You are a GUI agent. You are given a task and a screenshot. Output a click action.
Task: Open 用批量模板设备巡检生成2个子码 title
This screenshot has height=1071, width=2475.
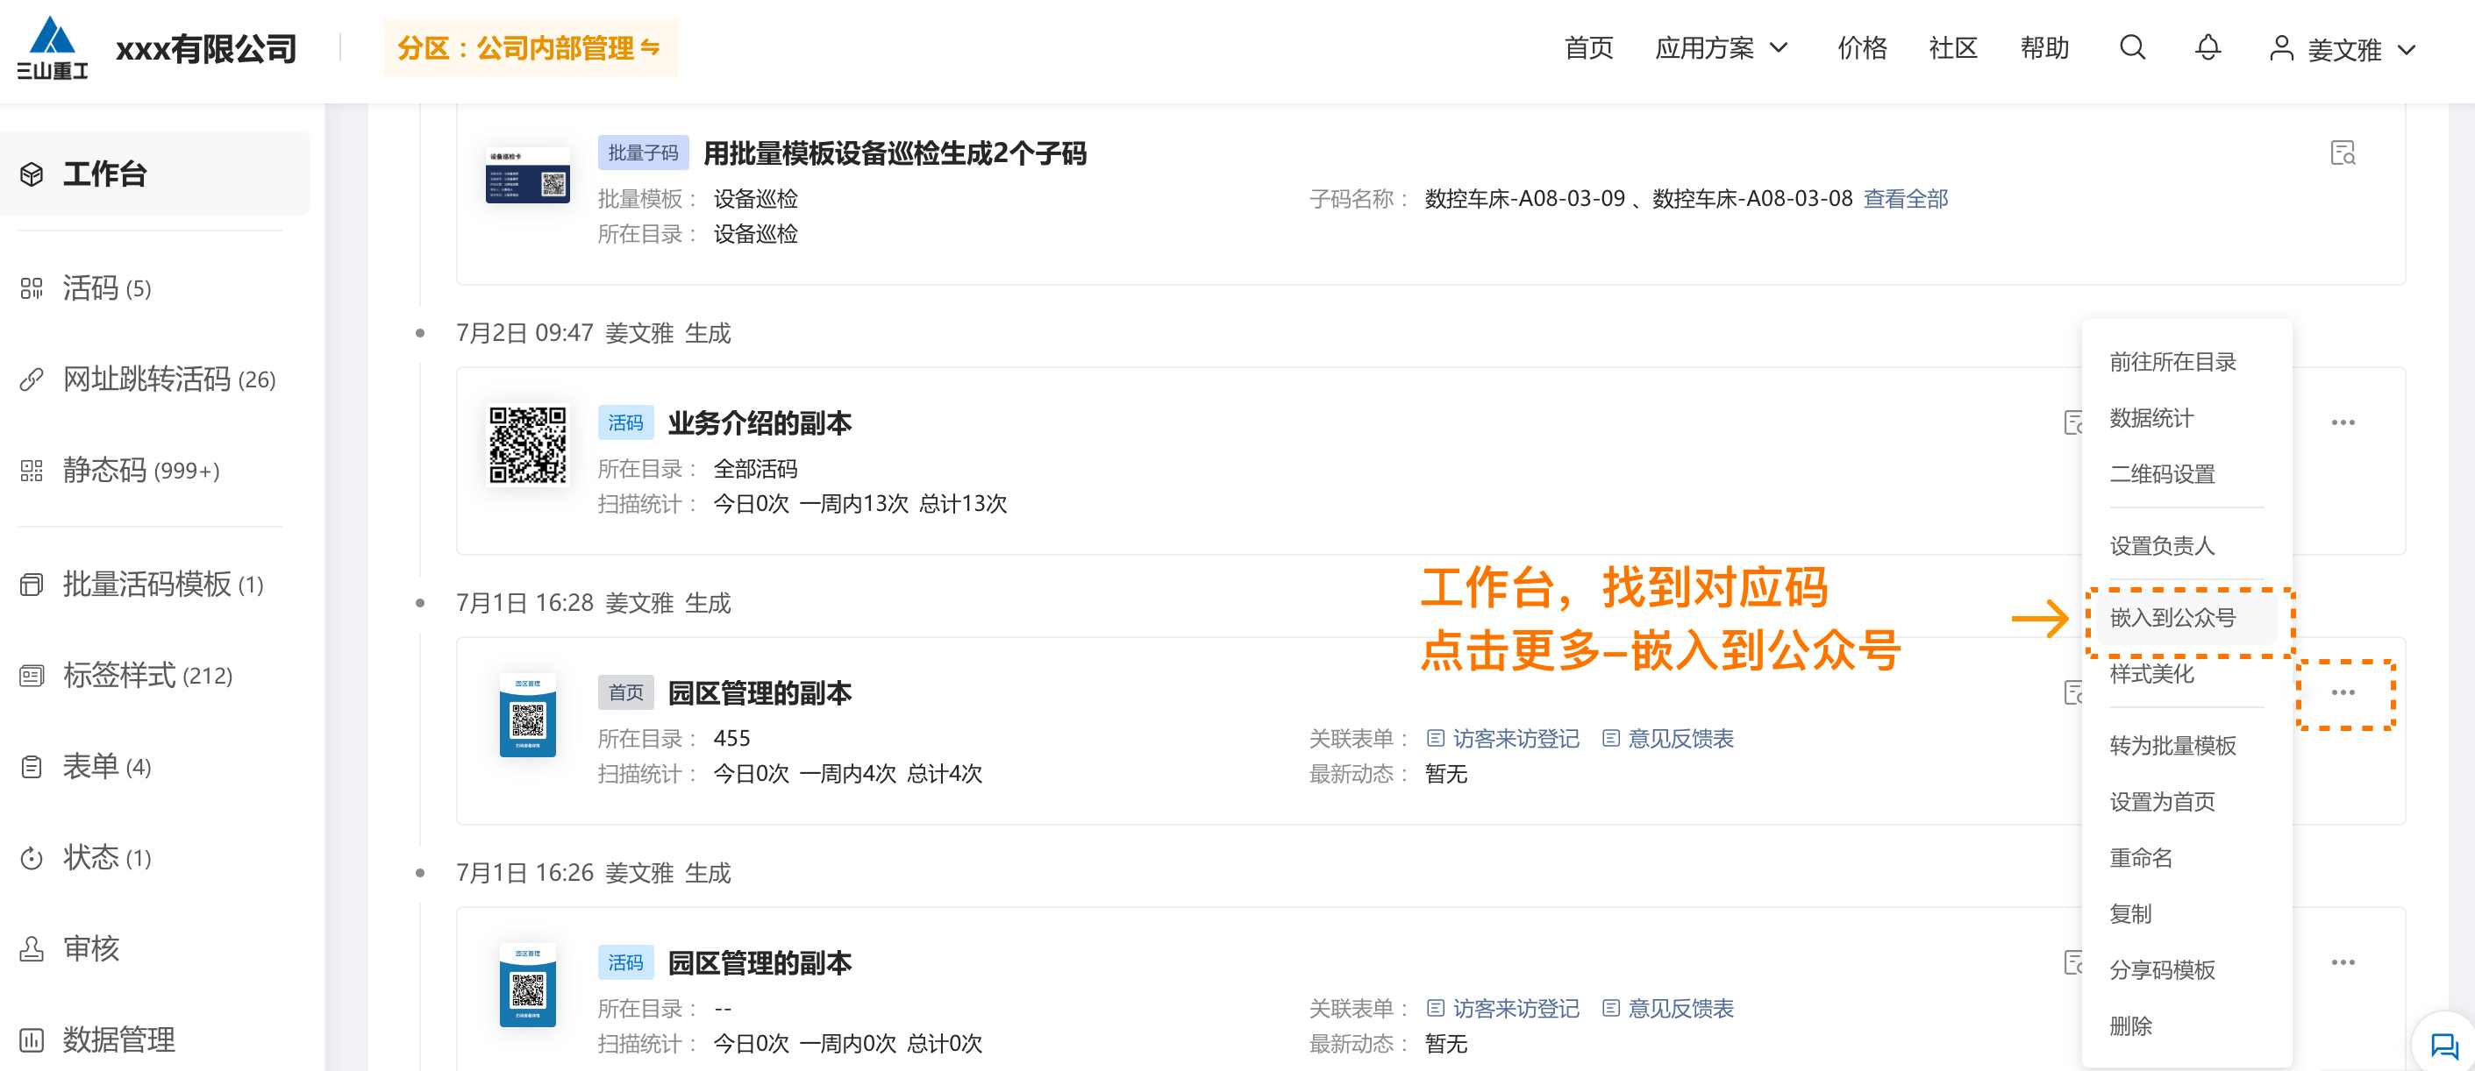895,152
